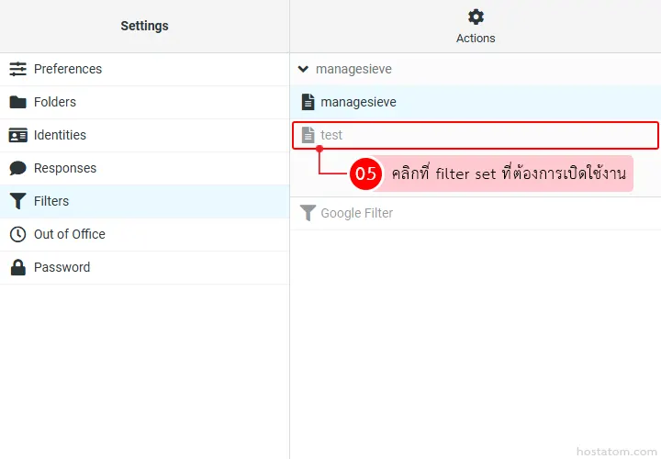Open the Actions gear menu
This screenshot has width=661, height=459.
(x=476, y=17)
